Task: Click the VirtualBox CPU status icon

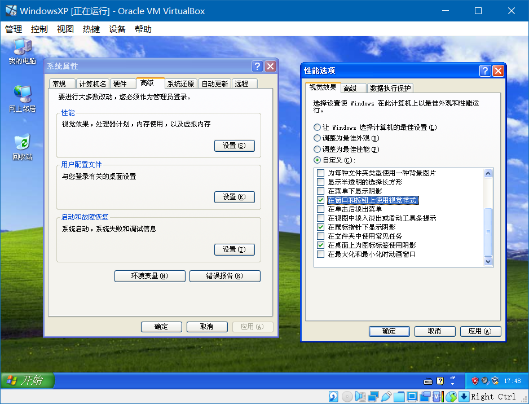Action: (438, 397)
